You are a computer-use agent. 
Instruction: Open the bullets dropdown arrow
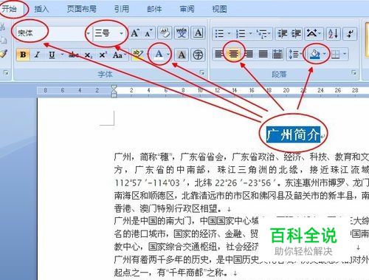coord(229,33)
